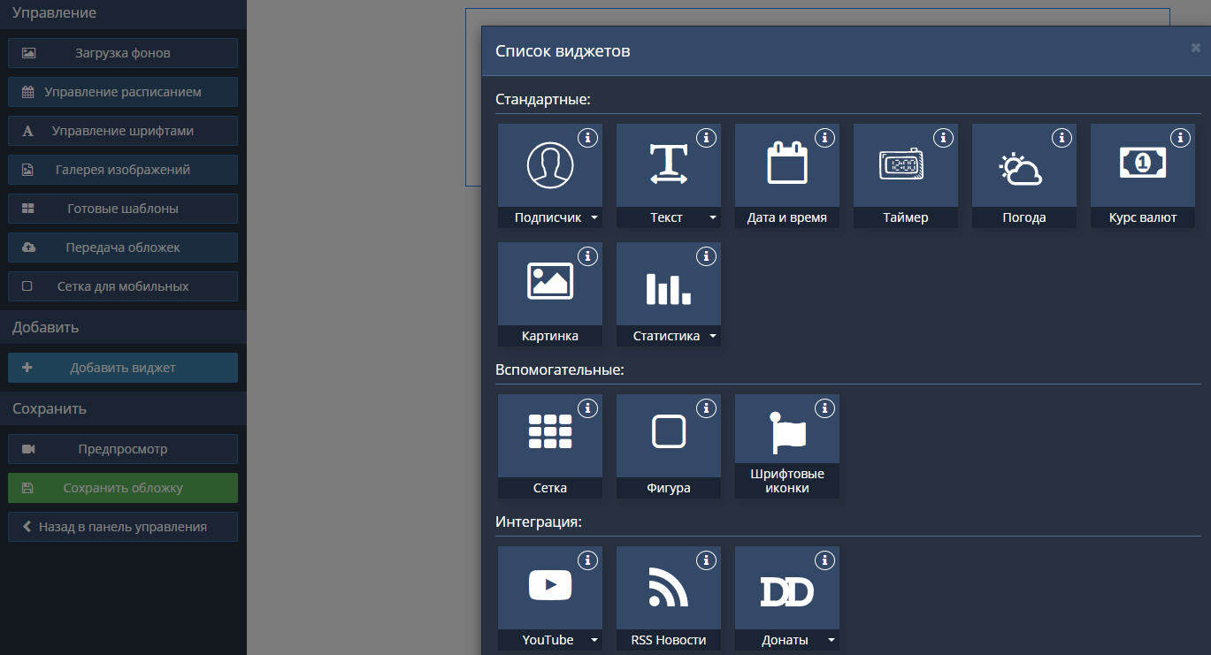Screen dimensions: 1211x655
Task: Add the RSS Новости widget
Action: tap(668, 588)
